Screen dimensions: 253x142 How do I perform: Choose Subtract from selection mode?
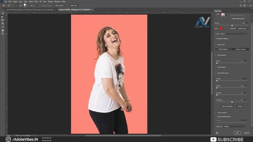[x=21, y=6]
